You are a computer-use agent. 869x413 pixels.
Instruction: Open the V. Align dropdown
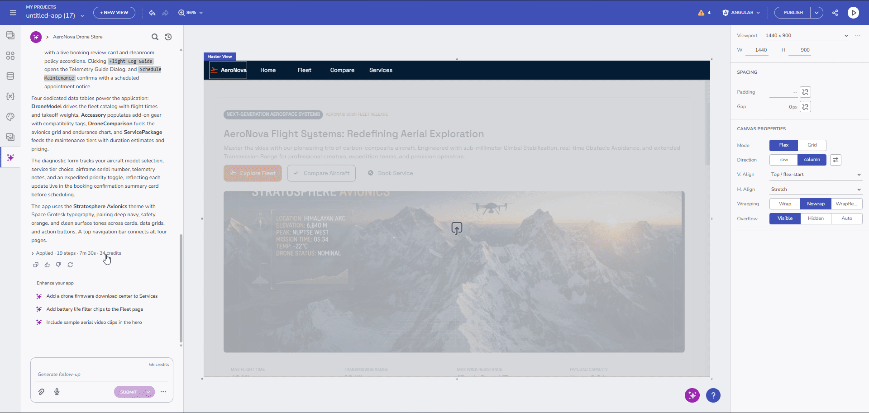click(x=816, y=175)
